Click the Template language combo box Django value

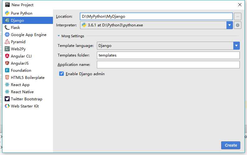tap(168, 46)
